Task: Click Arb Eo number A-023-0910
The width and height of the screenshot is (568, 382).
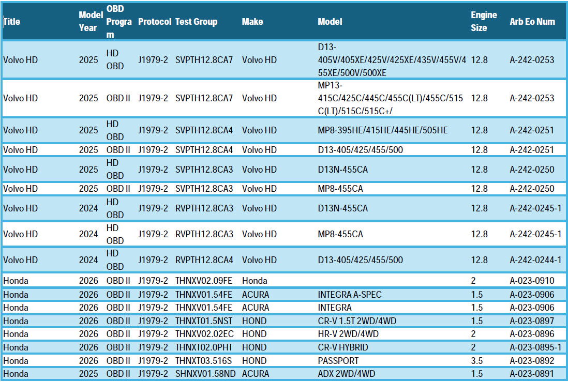Action: [532, 281]
